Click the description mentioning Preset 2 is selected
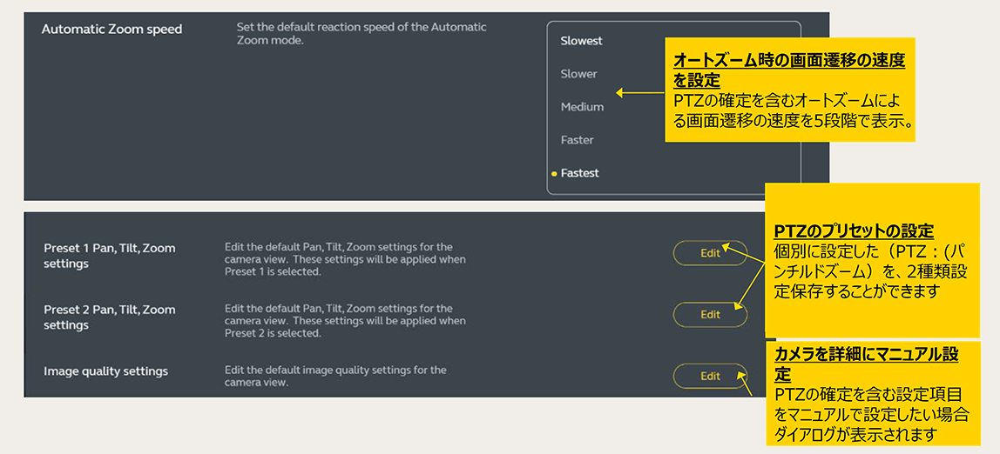 pyautogui.click(x=345, y=320)
